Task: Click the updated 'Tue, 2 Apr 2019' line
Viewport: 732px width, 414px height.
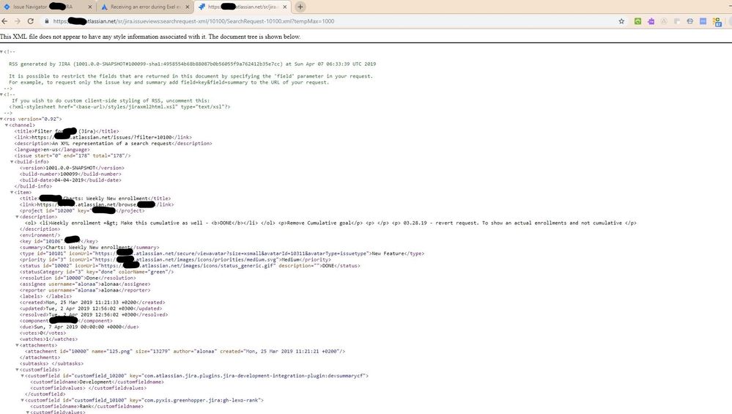Action: pyautogui.click(x=91, y=308)
